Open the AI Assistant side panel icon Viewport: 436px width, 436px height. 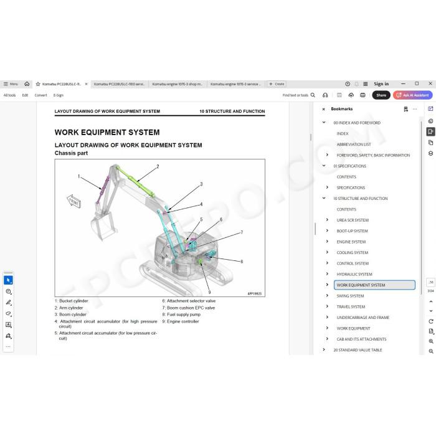click(430, 109)
